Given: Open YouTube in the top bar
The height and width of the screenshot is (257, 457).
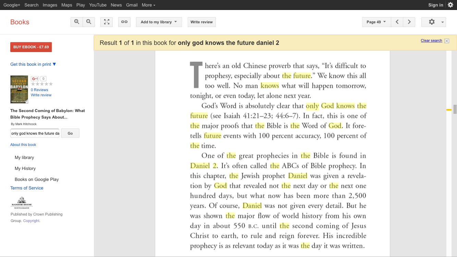Looking at the screenshot, I should coord(98,5).
